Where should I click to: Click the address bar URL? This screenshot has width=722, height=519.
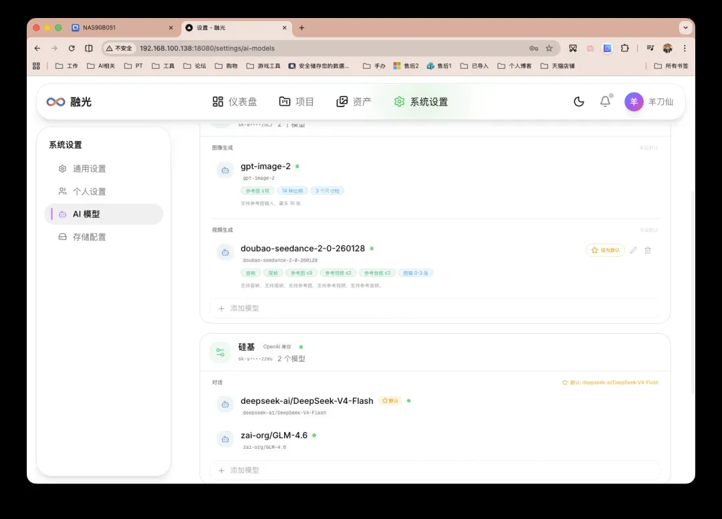207,48
